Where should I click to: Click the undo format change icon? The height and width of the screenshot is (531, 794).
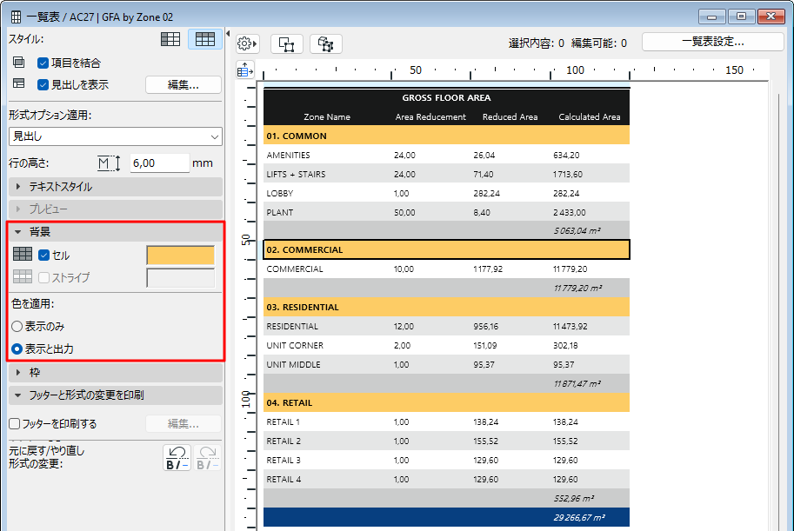click(177, 457)
